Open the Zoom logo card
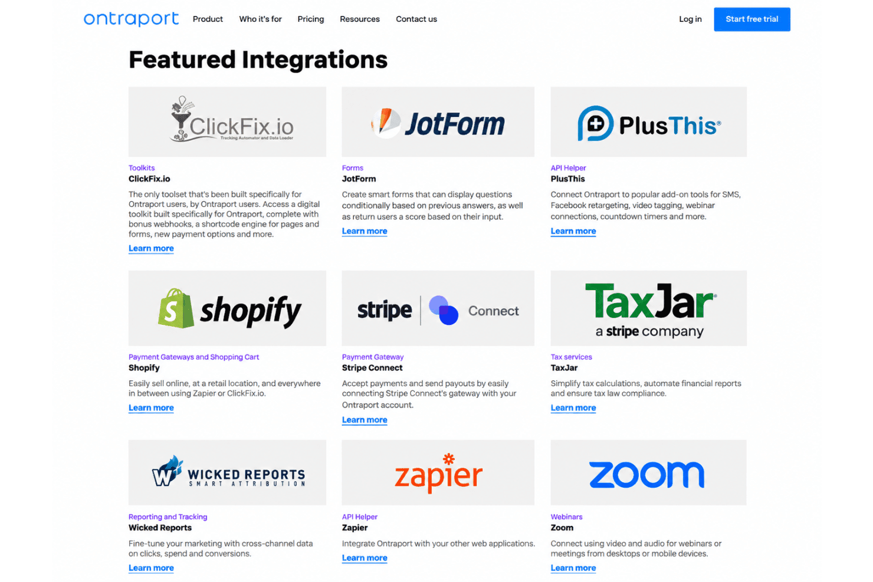Viewport: 873px width, 582px height. click(x=648, y=472)
